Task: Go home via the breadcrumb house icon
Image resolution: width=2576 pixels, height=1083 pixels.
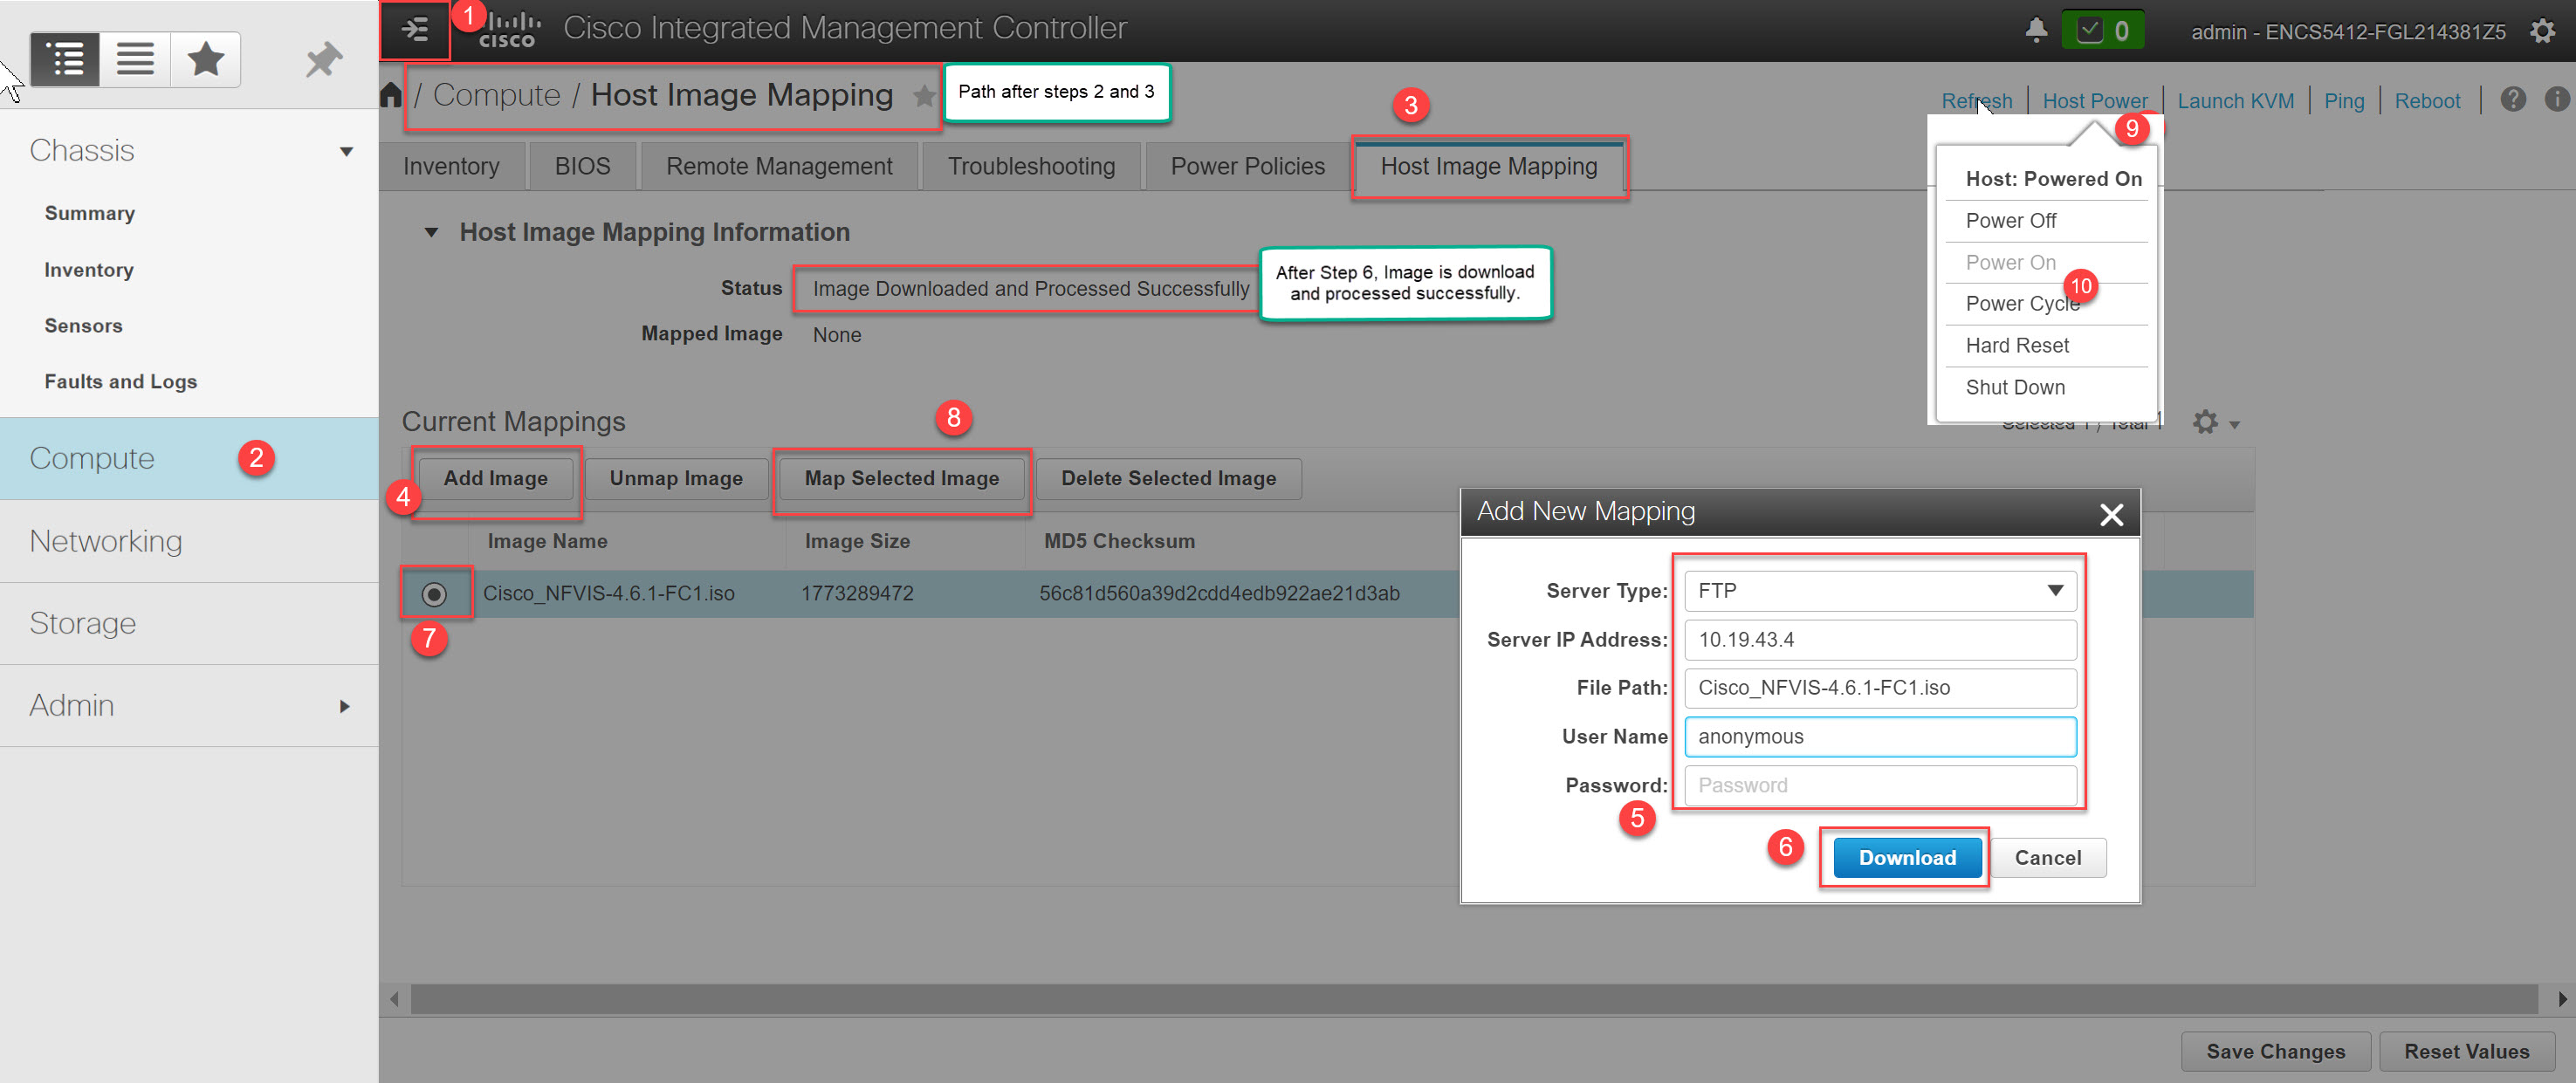Action: click(390, 93)
